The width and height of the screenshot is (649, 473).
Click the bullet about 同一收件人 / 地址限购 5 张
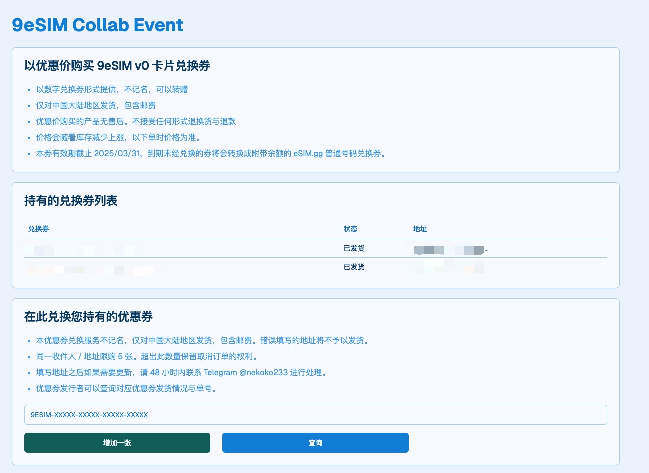pyautogui.click(x=148, y=356)
